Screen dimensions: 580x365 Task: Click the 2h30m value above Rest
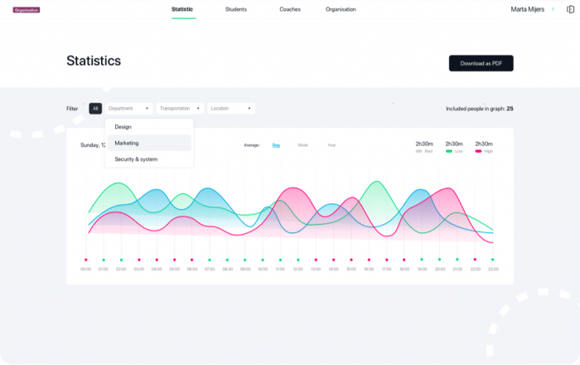tap(424, 144)
